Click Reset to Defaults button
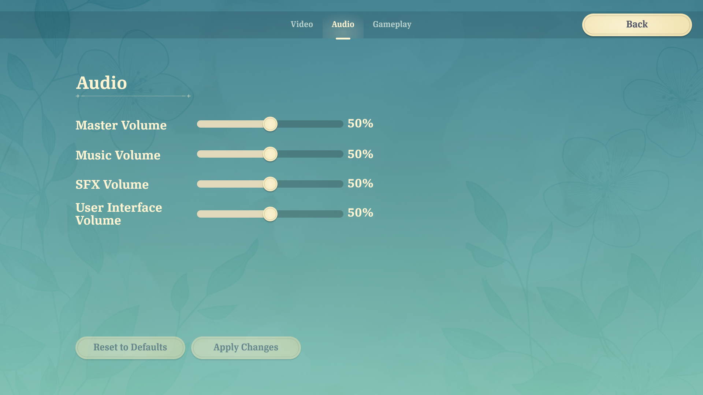703x395 pixels. coord(130,347)
